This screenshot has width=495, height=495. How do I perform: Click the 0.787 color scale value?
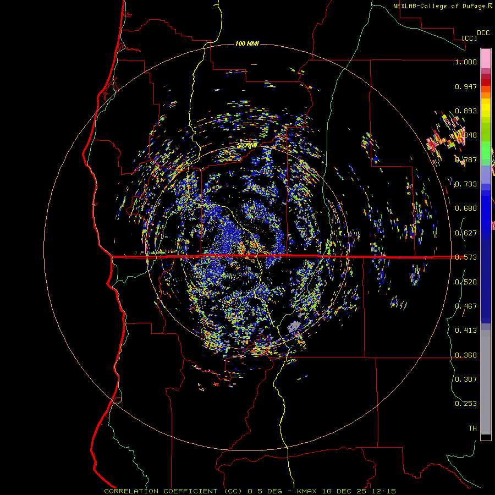pyautogui.click(x=466, y=159)
